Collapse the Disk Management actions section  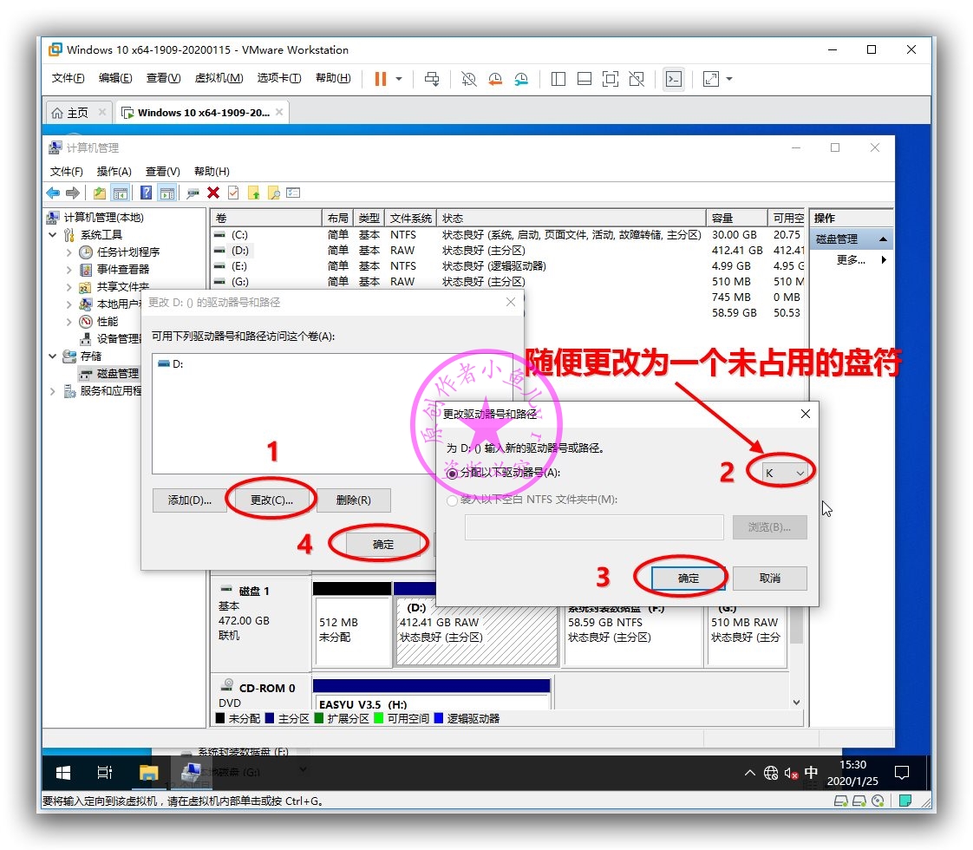(x=883, y=239)
